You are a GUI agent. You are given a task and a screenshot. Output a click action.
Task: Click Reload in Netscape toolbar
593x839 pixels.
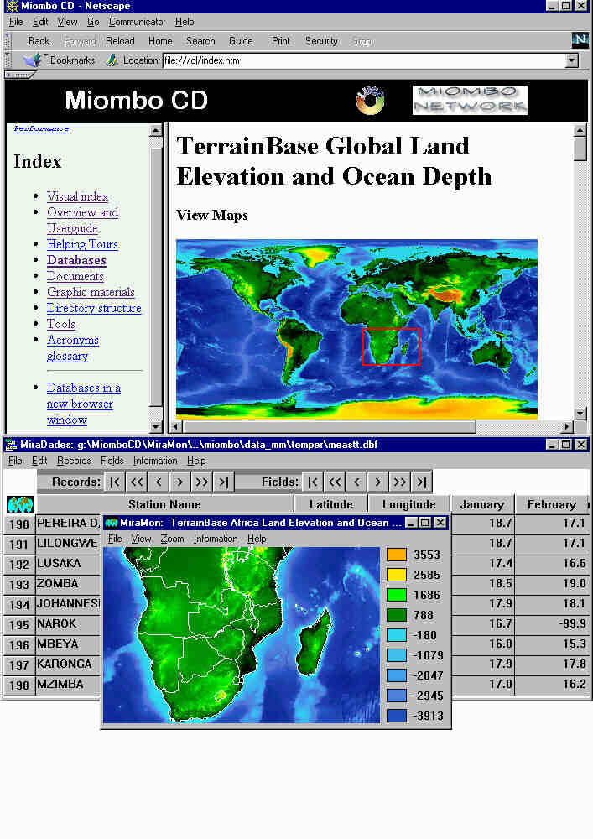[x=120, y=41]
